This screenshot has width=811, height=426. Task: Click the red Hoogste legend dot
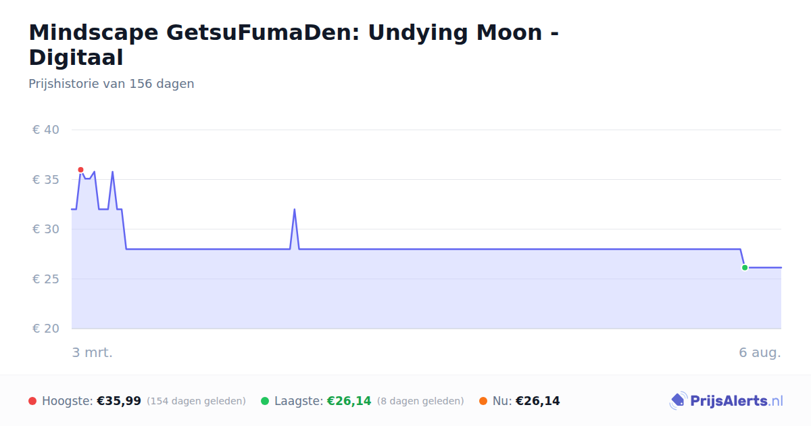[x=32, y=401]
